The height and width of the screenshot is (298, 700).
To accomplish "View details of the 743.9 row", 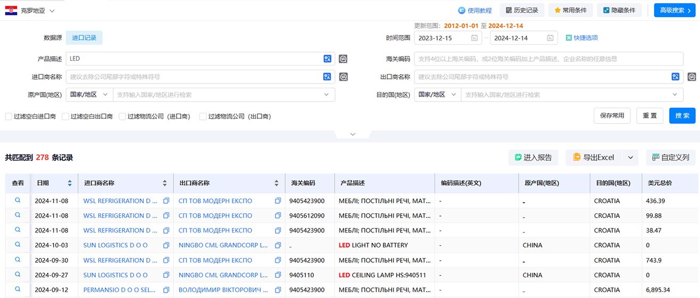I will (18, 260).
